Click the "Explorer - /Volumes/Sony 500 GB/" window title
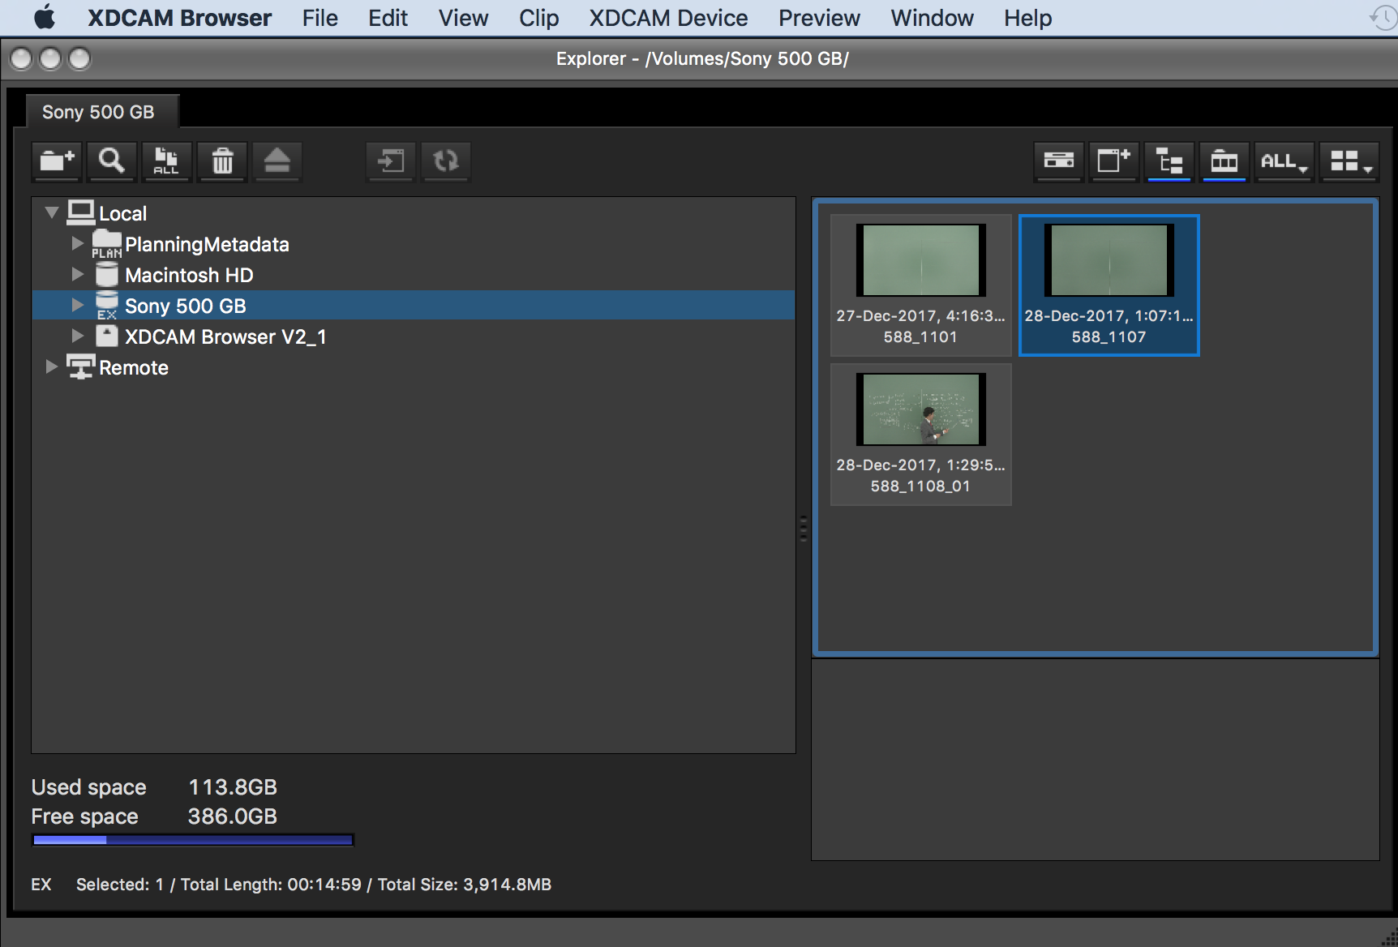The image size is (1398, 947). pyautogui.click(x=702, y=58)
